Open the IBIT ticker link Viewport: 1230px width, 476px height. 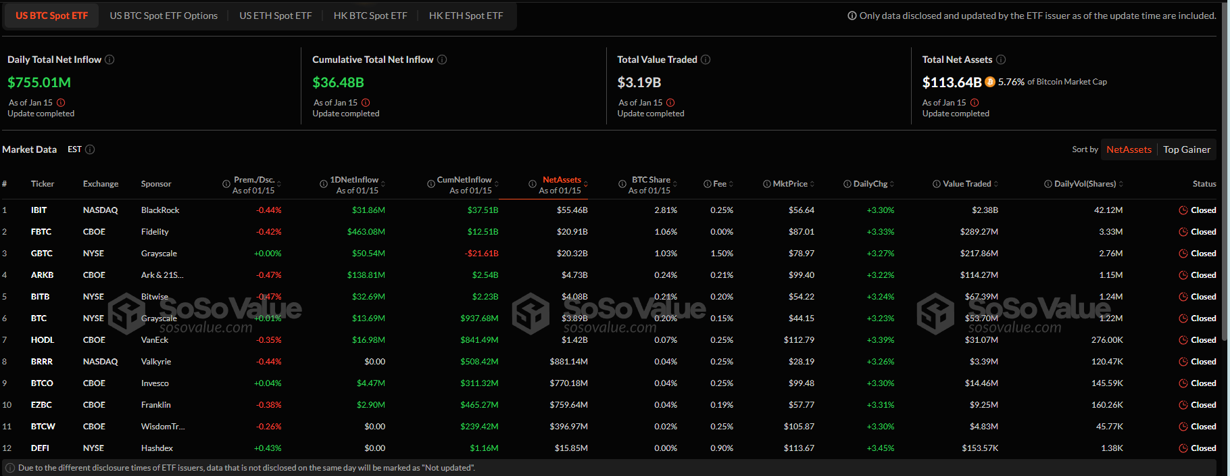pos(39,210)
